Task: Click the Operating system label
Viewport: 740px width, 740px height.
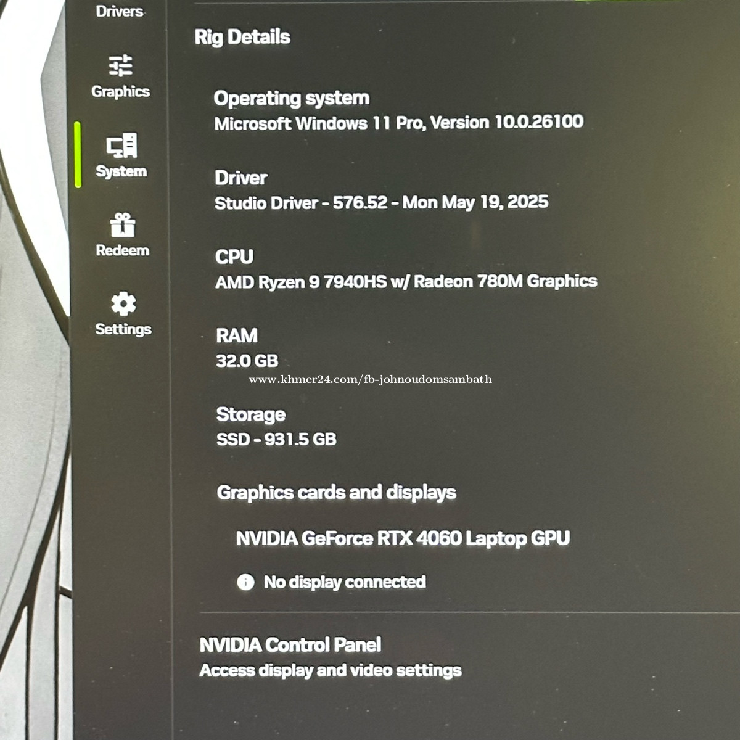Action: pyautogui.click(x=292, y=98)
